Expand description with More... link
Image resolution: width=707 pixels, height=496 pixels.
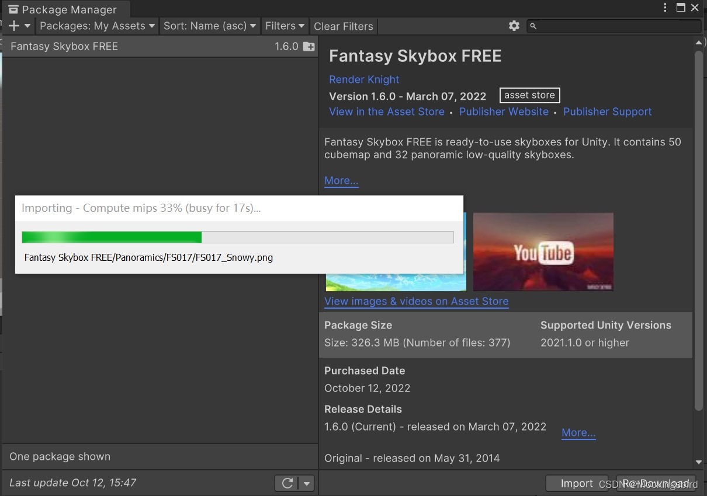click(341, 180)
